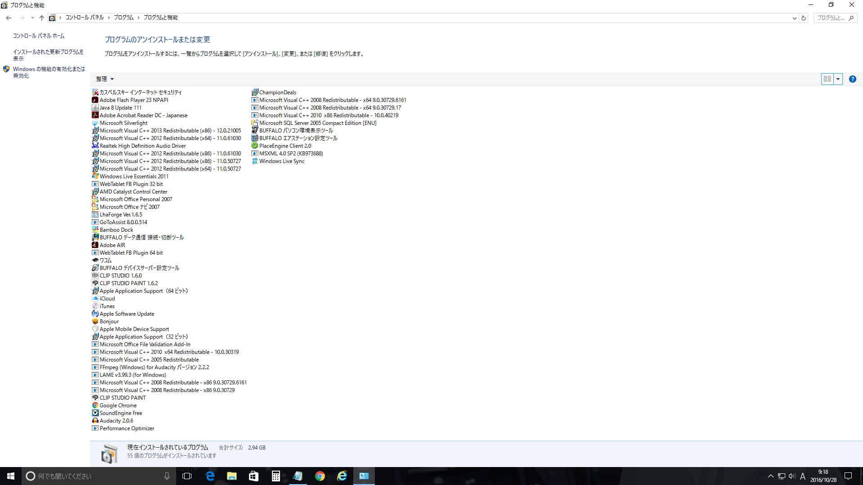Click the Microsoft SQL Server 2005 Compact icon
This screenshot has width=863, height=485.
pos(255,123)
